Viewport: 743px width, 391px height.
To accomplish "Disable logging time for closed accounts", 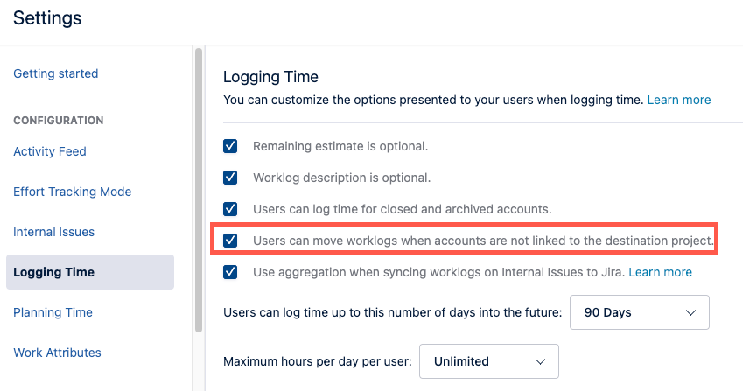I will 231,209.
